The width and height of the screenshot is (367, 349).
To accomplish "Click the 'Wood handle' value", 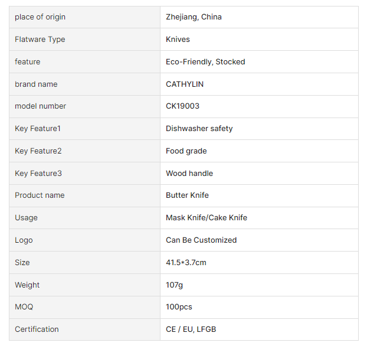I will tap(189, 174).
